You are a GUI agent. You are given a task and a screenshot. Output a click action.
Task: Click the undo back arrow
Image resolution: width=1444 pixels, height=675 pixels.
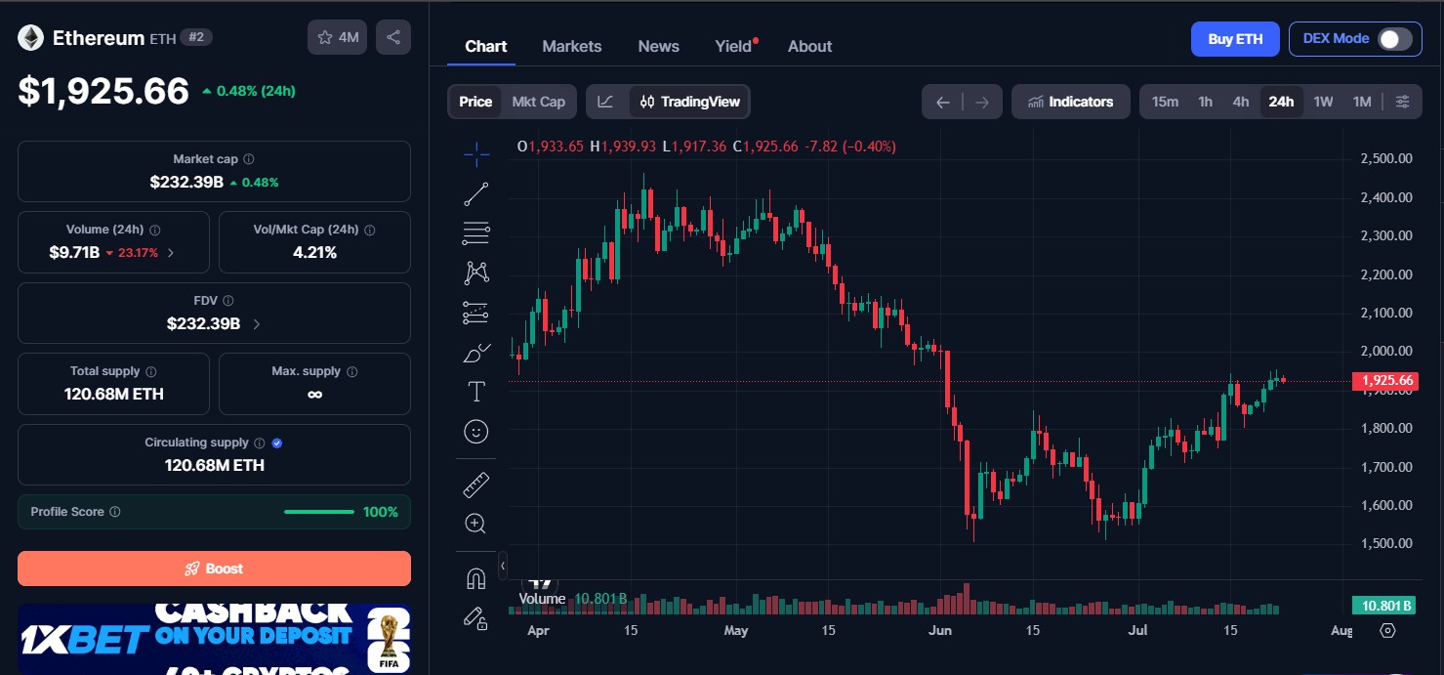click(942, 102)
